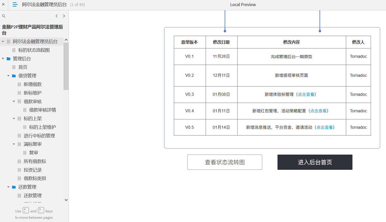Click the sitemap scrollbar down arrow

pyautogui.click(x=66, y=200)
